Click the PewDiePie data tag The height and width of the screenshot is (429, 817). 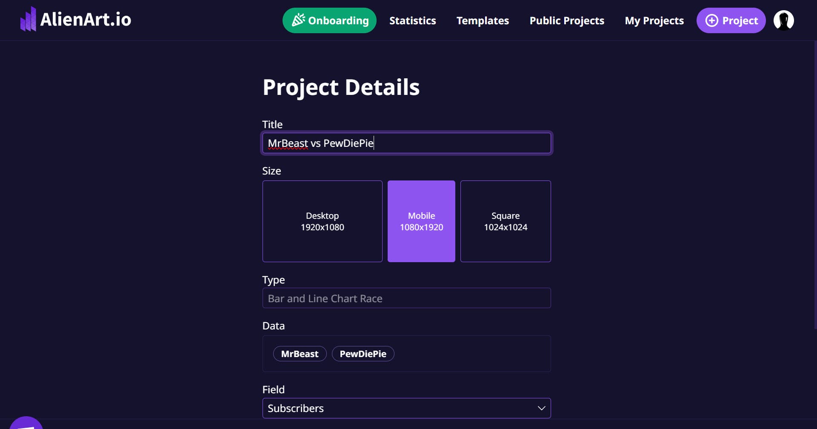coord(363,354)
